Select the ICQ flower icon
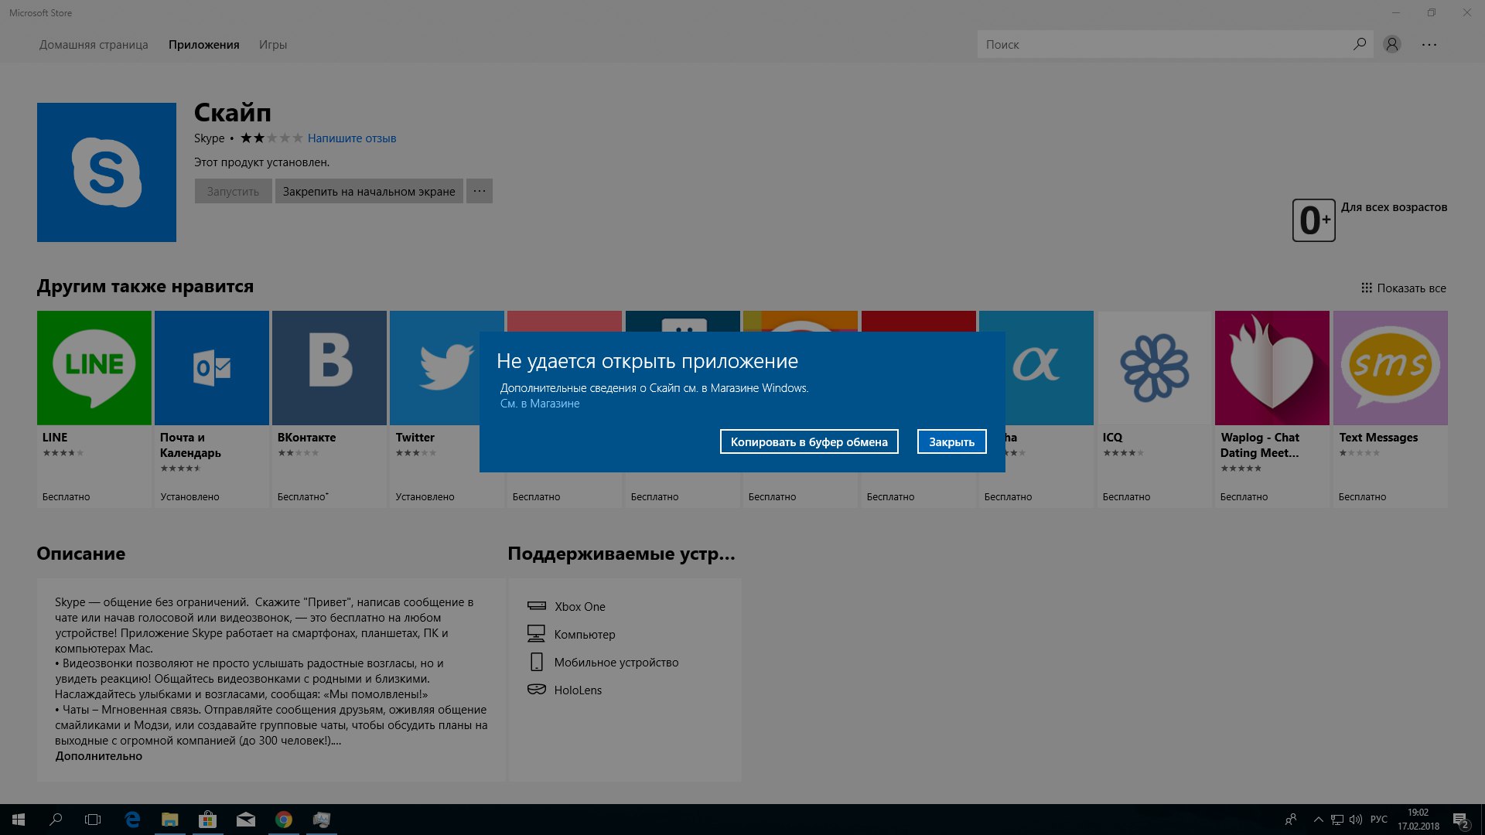Image resolution: width=1485 pixels, height=835 pixels. click(1155, 368)
